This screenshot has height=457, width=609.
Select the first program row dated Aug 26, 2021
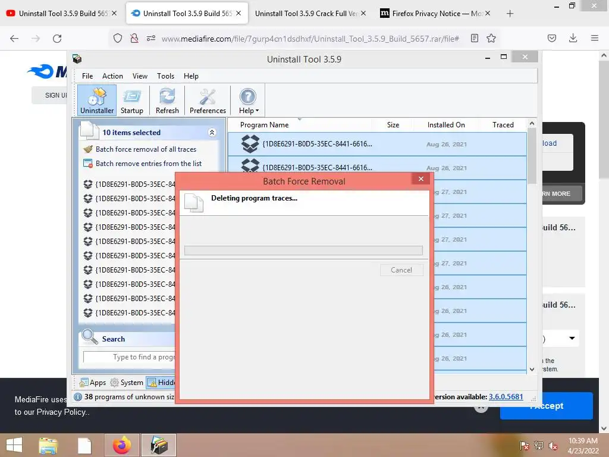click(377, 144)
